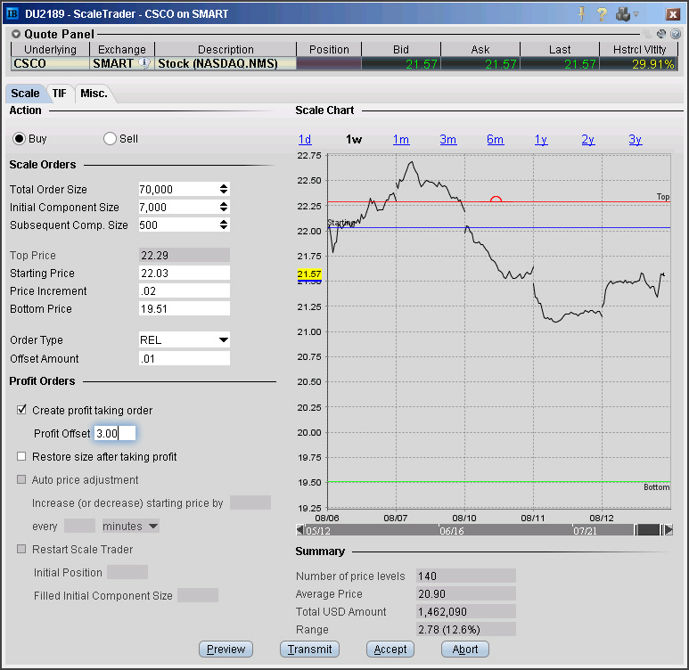Open the minutes interval dropdown

[x=130, y=526]
